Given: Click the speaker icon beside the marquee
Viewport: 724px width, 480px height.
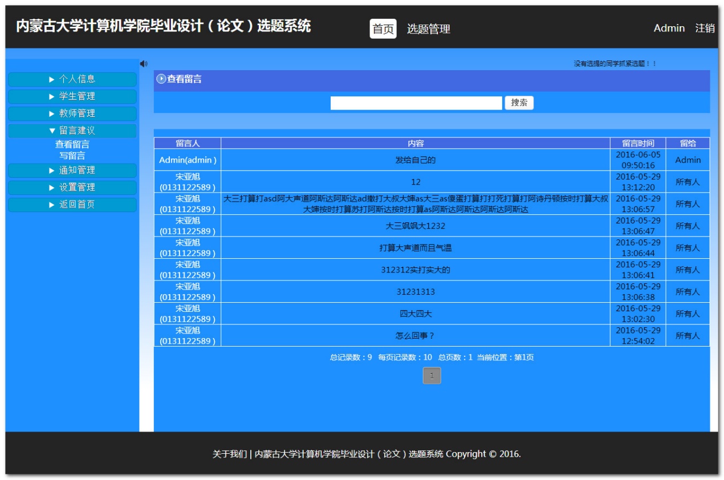Looking at the screenshot, I should click(x=143, y=64).
